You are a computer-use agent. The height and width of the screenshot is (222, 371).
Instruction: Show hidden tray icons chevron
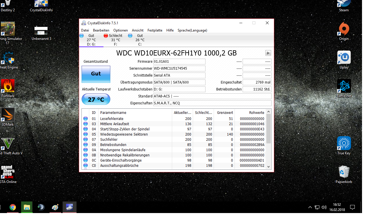[x=310, y=207]
